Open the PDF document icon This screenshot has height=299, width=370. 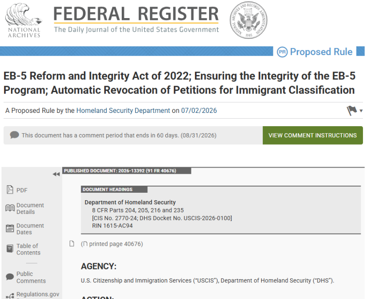(10, 190)
